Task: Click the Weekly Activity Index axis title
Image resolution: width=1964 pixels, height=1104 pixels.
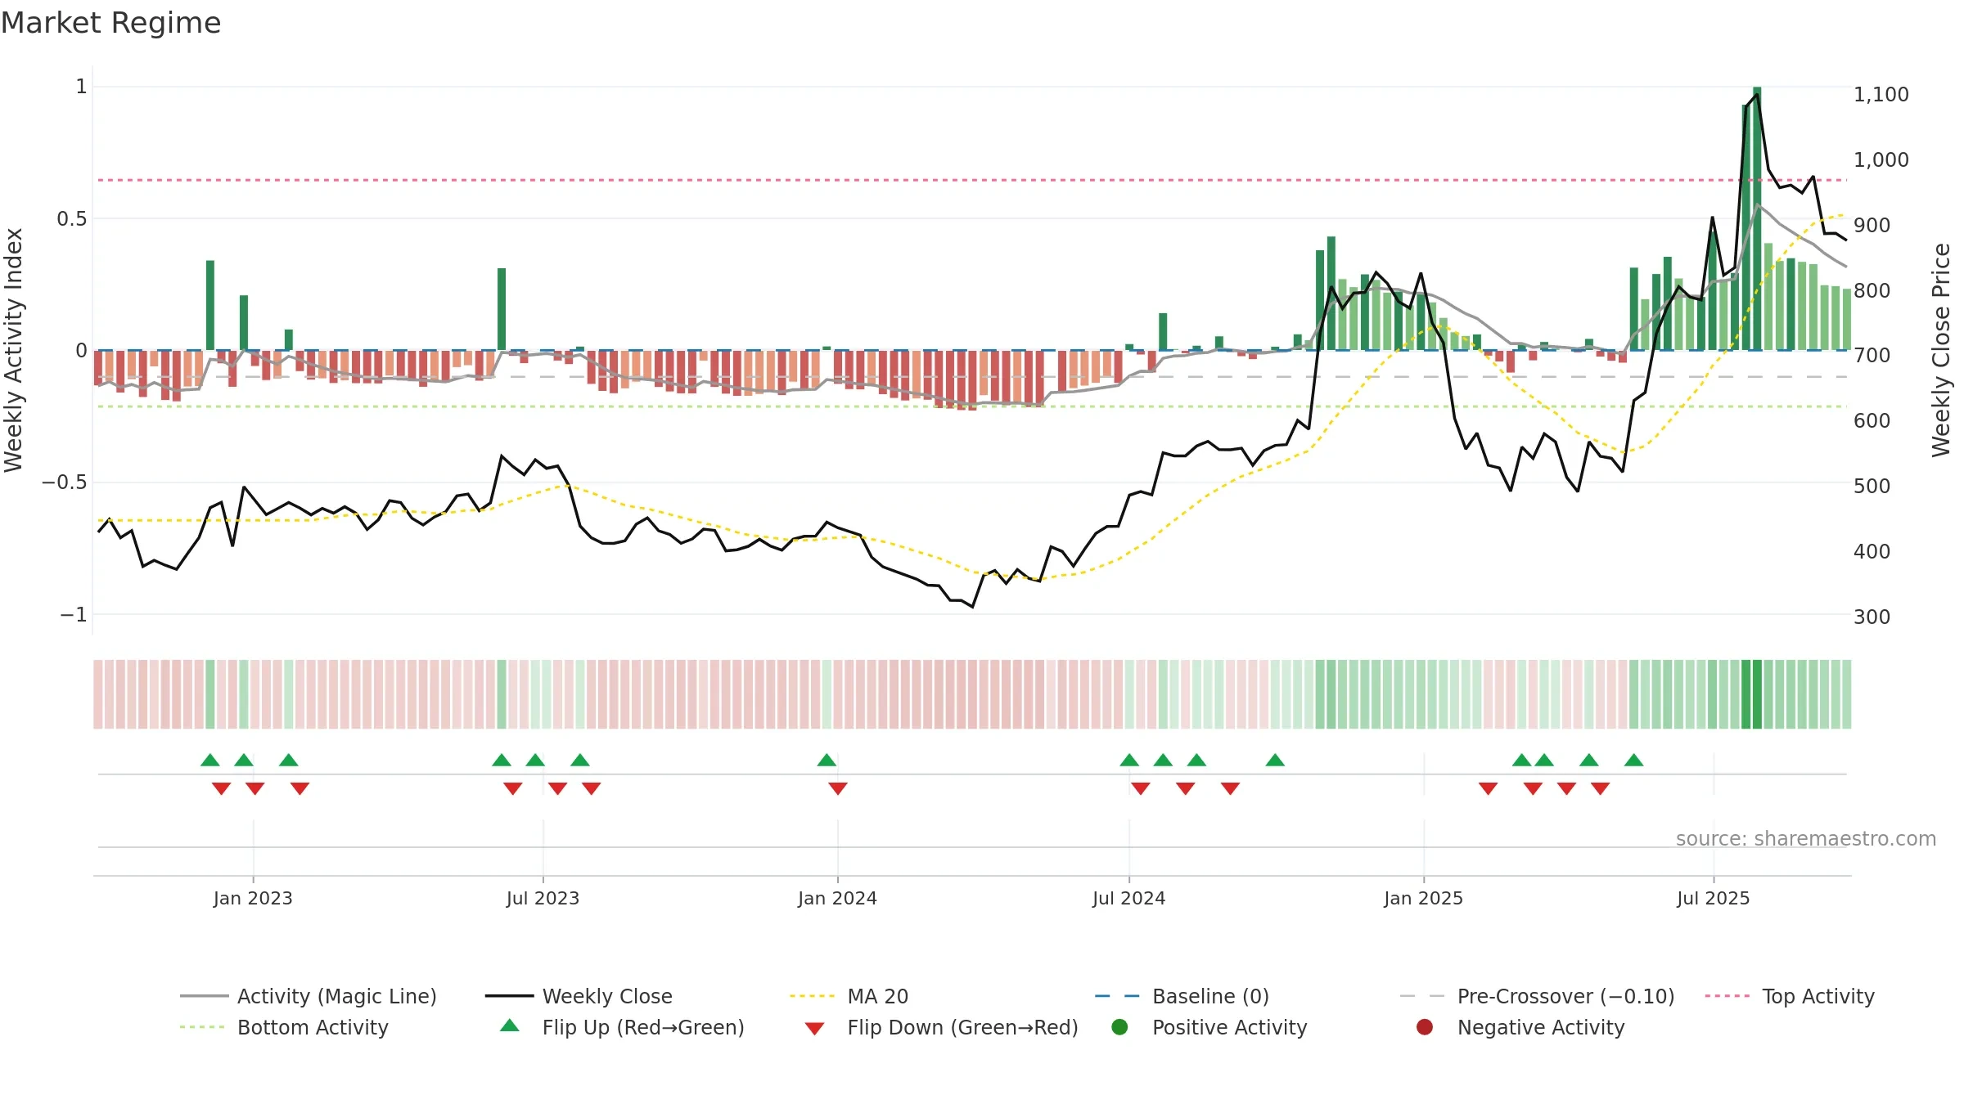Action: (13, 350)
